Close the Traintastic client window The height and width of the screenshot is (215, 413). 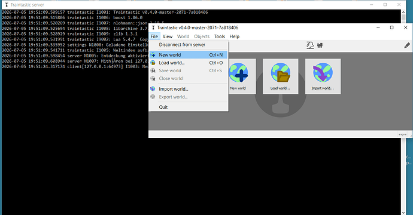coord(406,27)
